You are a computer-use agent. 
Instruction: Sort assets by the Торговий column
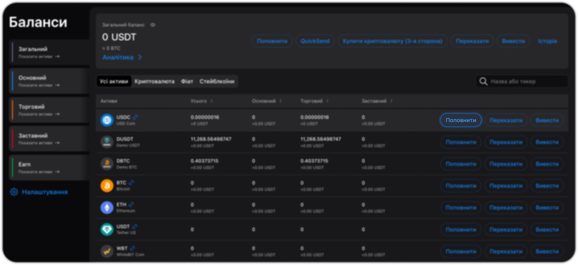click(x=327, y=101)
